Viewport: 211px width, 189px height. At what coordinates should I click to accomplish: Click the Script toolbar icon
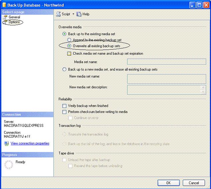[x=58, y=14]
